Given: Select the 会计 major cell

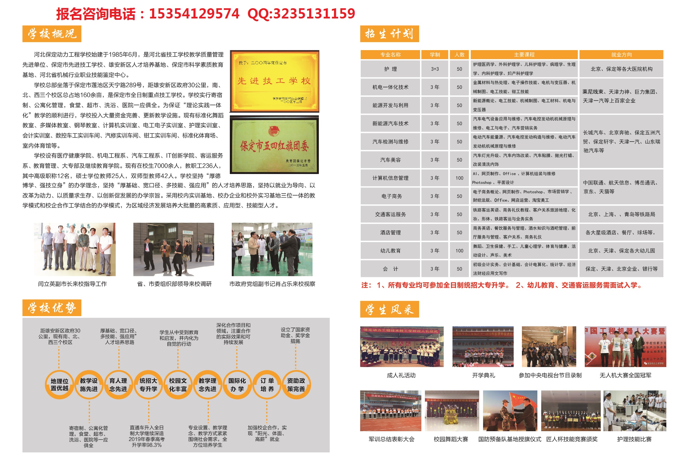Looking at the screenshot, I should (390, 269).
